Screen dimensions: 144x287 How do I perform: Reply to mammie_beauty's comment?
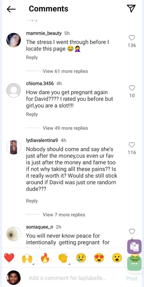[32, 57]
